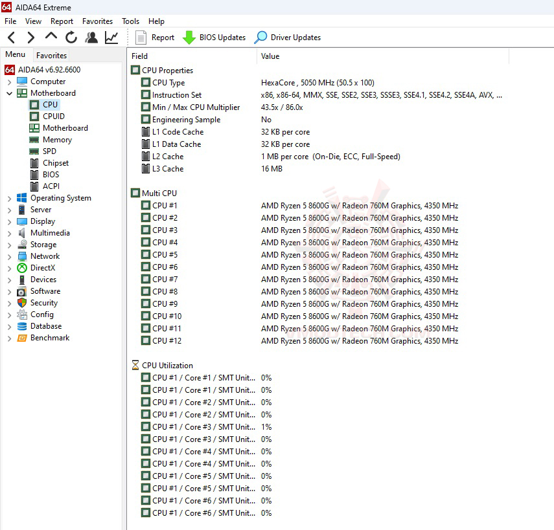Image resolution: width=554 pixels, height=530 pixels.
Task: Go back with the left arrow toolbar icon
Action: point(11,38)
